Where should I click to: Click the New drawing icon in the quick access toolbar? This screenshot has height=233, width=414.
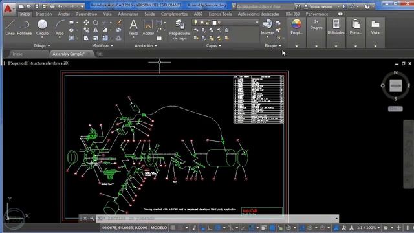click(x=21, y=6)
